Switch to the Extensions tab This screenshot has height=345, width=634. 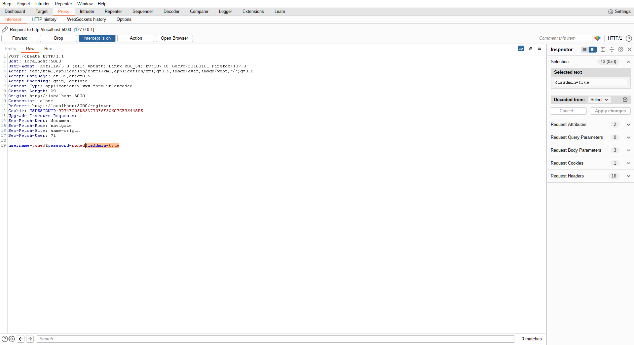[253, 12]
